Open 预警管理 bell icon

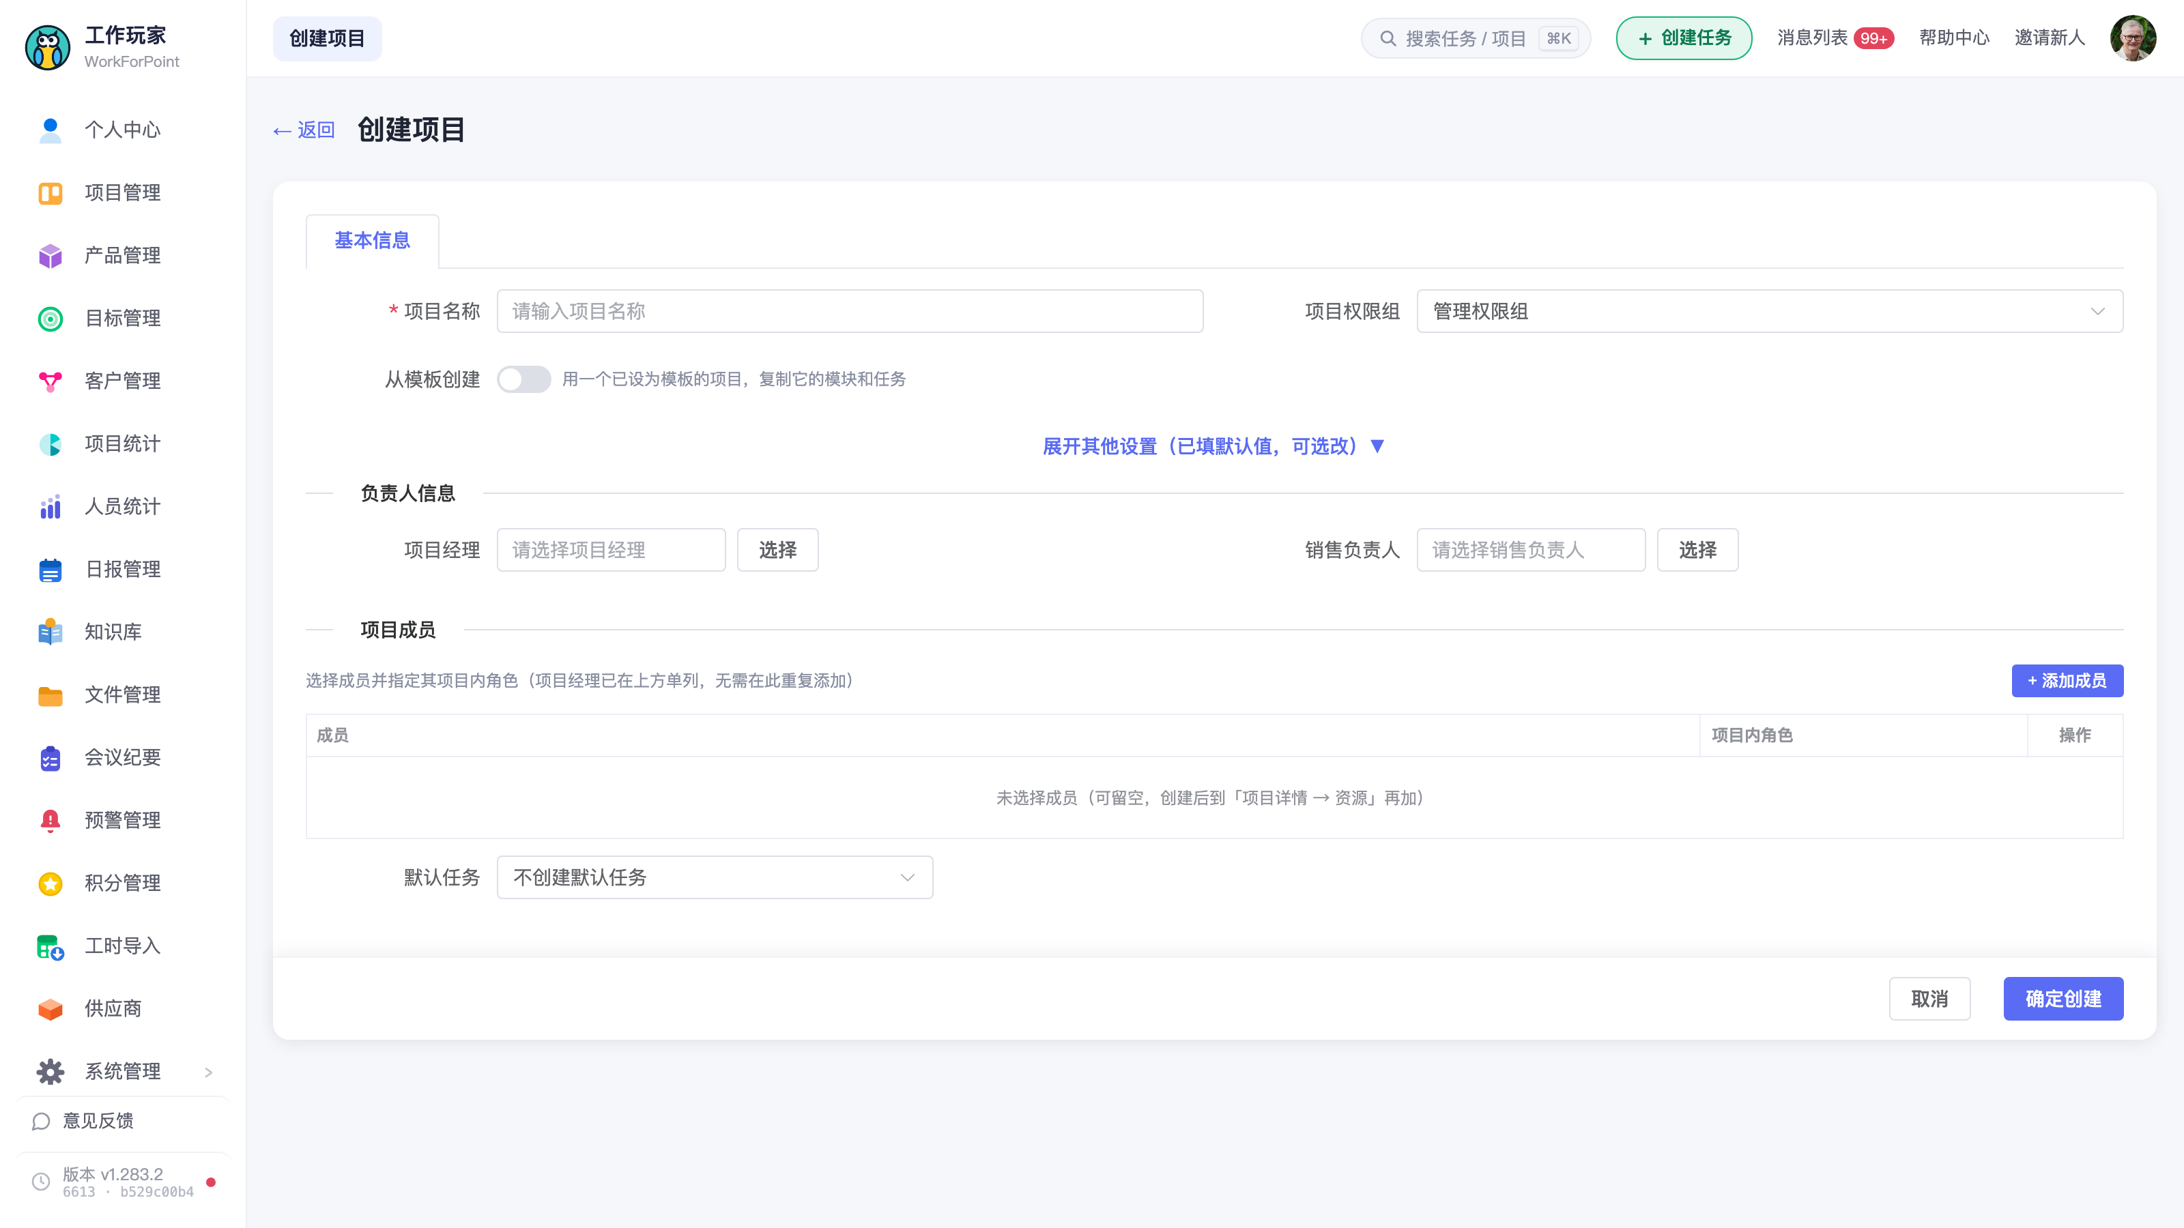[x=50, y=820]
